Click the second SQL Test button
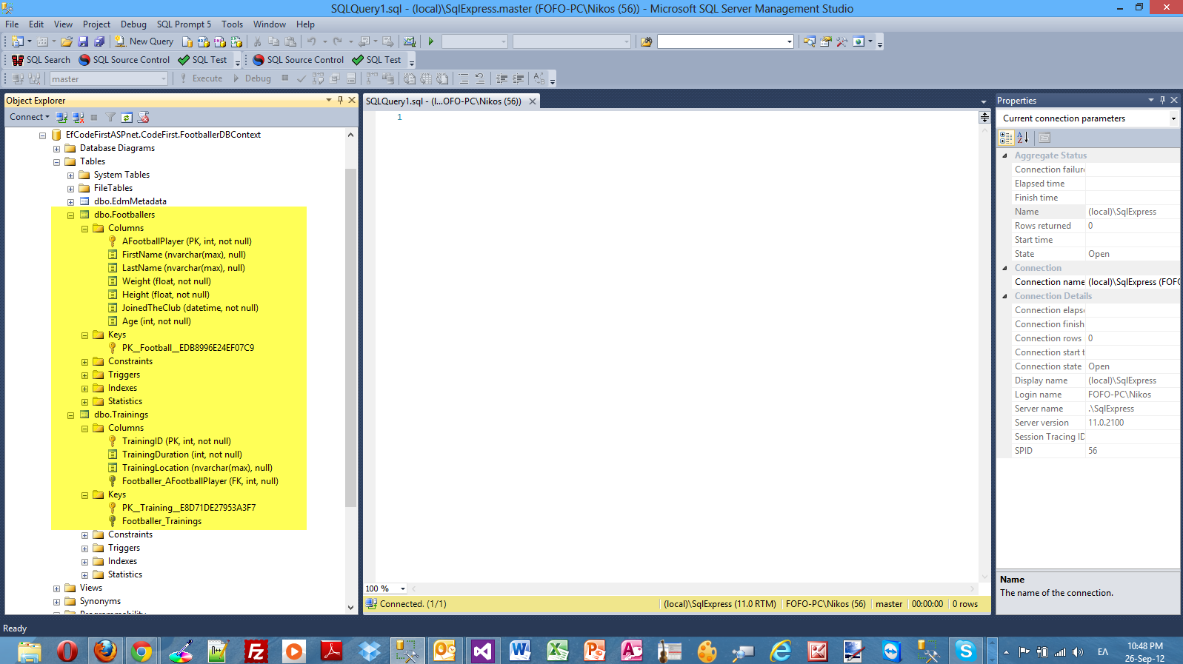Image resolution: width=1183 pixels, height=664 pixels. pyautogui.click(x=376, y=60)
